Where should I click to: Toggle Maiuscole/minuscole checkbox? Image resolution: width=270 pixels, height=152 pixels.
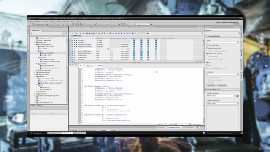207,48
